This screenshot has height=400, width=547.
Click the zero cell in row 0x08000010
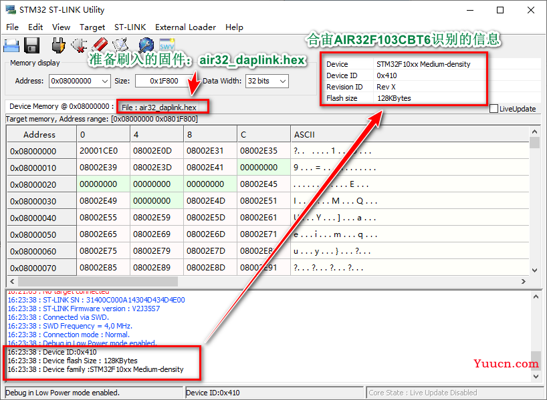[x=263, y=168]
